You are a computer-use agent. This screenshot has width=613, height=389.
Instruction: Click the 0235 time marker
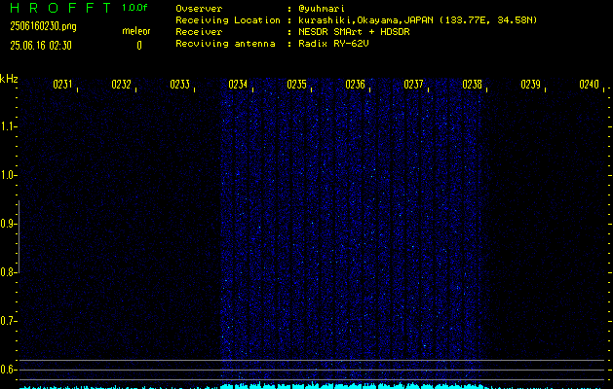(296, 85)
